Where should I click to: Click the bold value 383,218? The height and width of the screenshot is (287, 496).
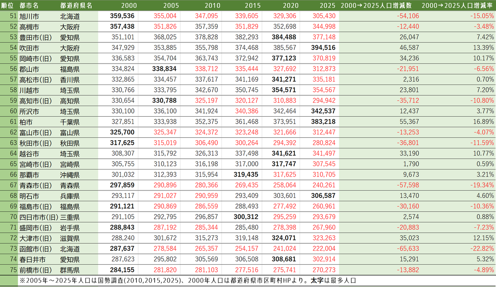tap(323, 122)
